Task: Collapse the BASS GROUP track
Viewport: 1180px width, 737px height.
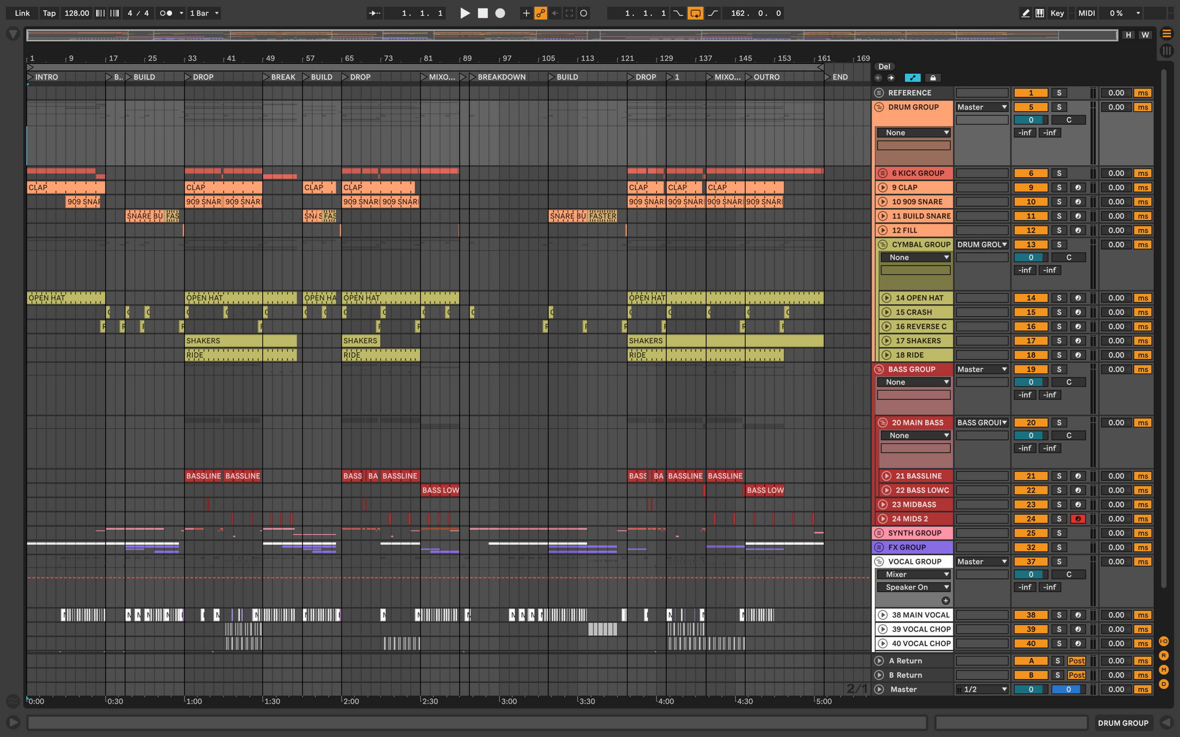Action: coord(879,369)
